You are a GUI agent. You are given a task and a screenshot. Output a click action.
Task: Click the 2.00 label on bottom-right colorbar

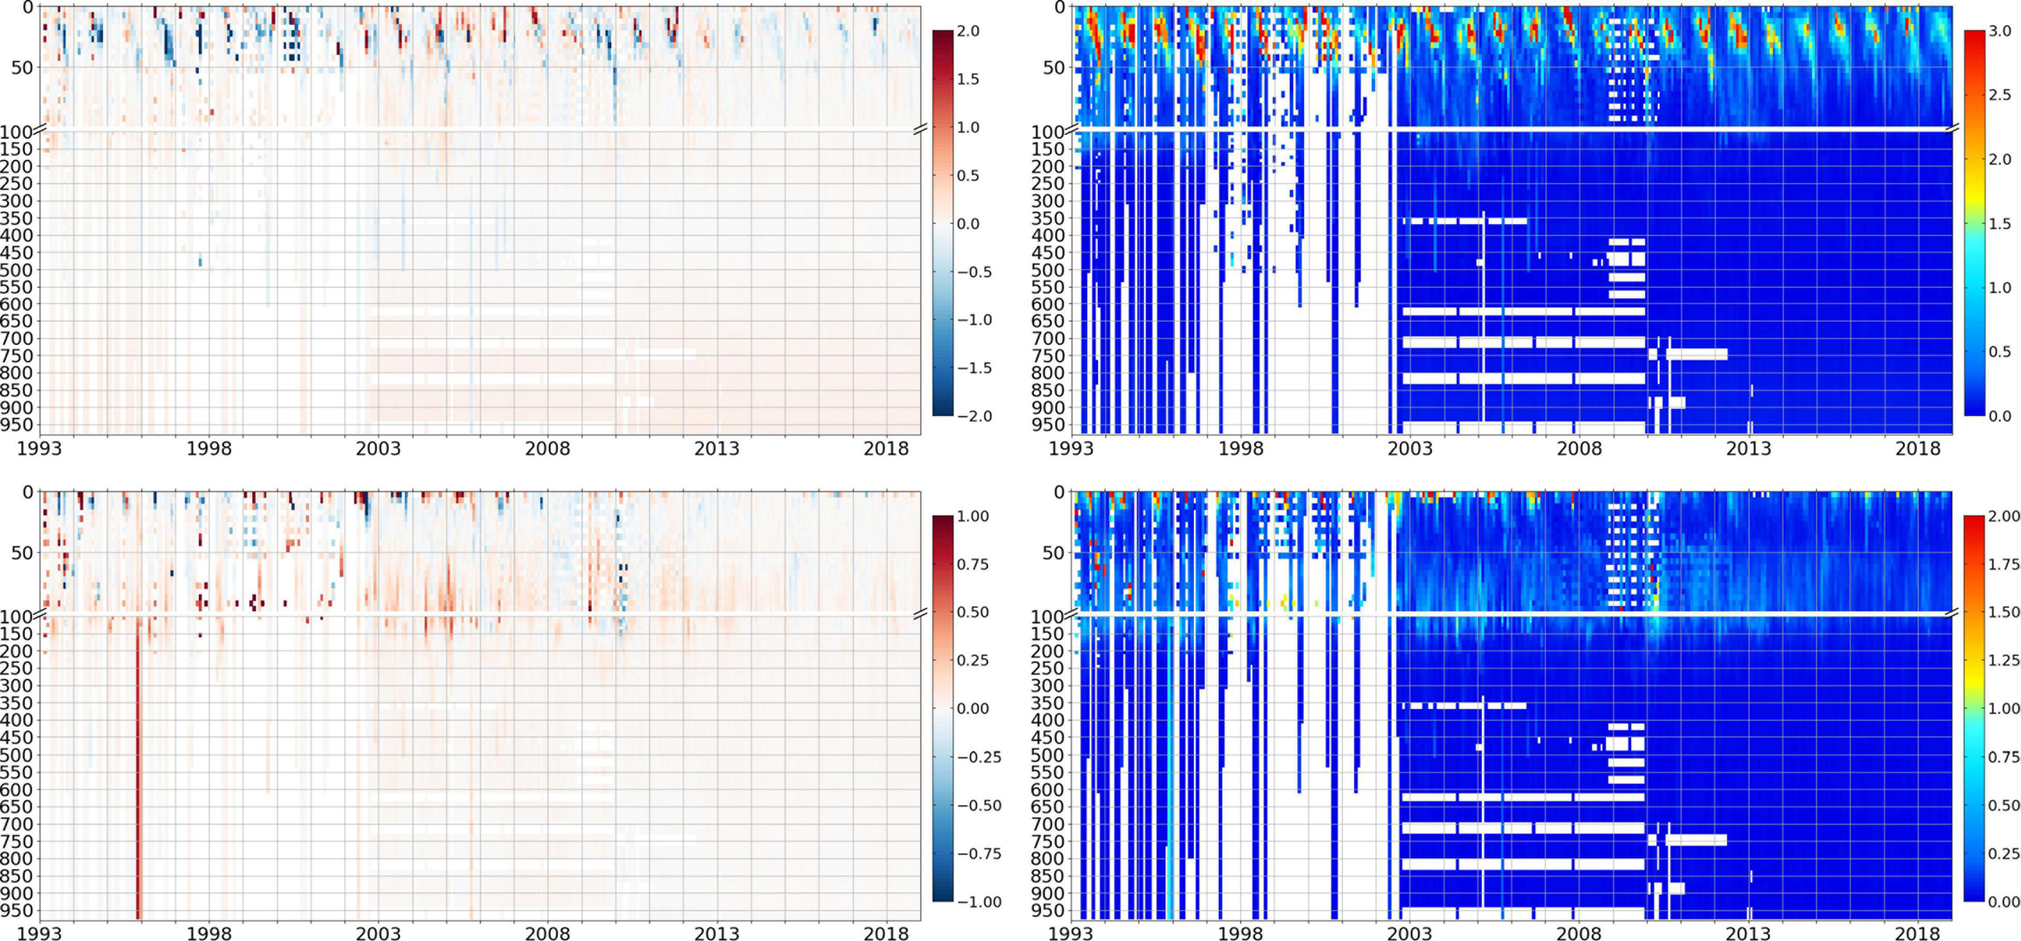(2004, 517)
